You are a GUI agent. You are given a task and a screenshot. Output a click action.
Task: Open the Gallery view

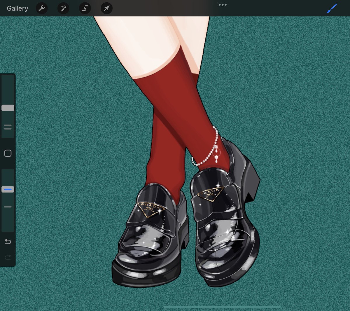17,8
